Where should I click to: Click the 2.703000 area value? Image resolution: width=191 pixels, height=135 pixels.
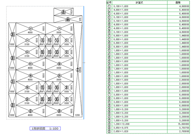(184, 131)
